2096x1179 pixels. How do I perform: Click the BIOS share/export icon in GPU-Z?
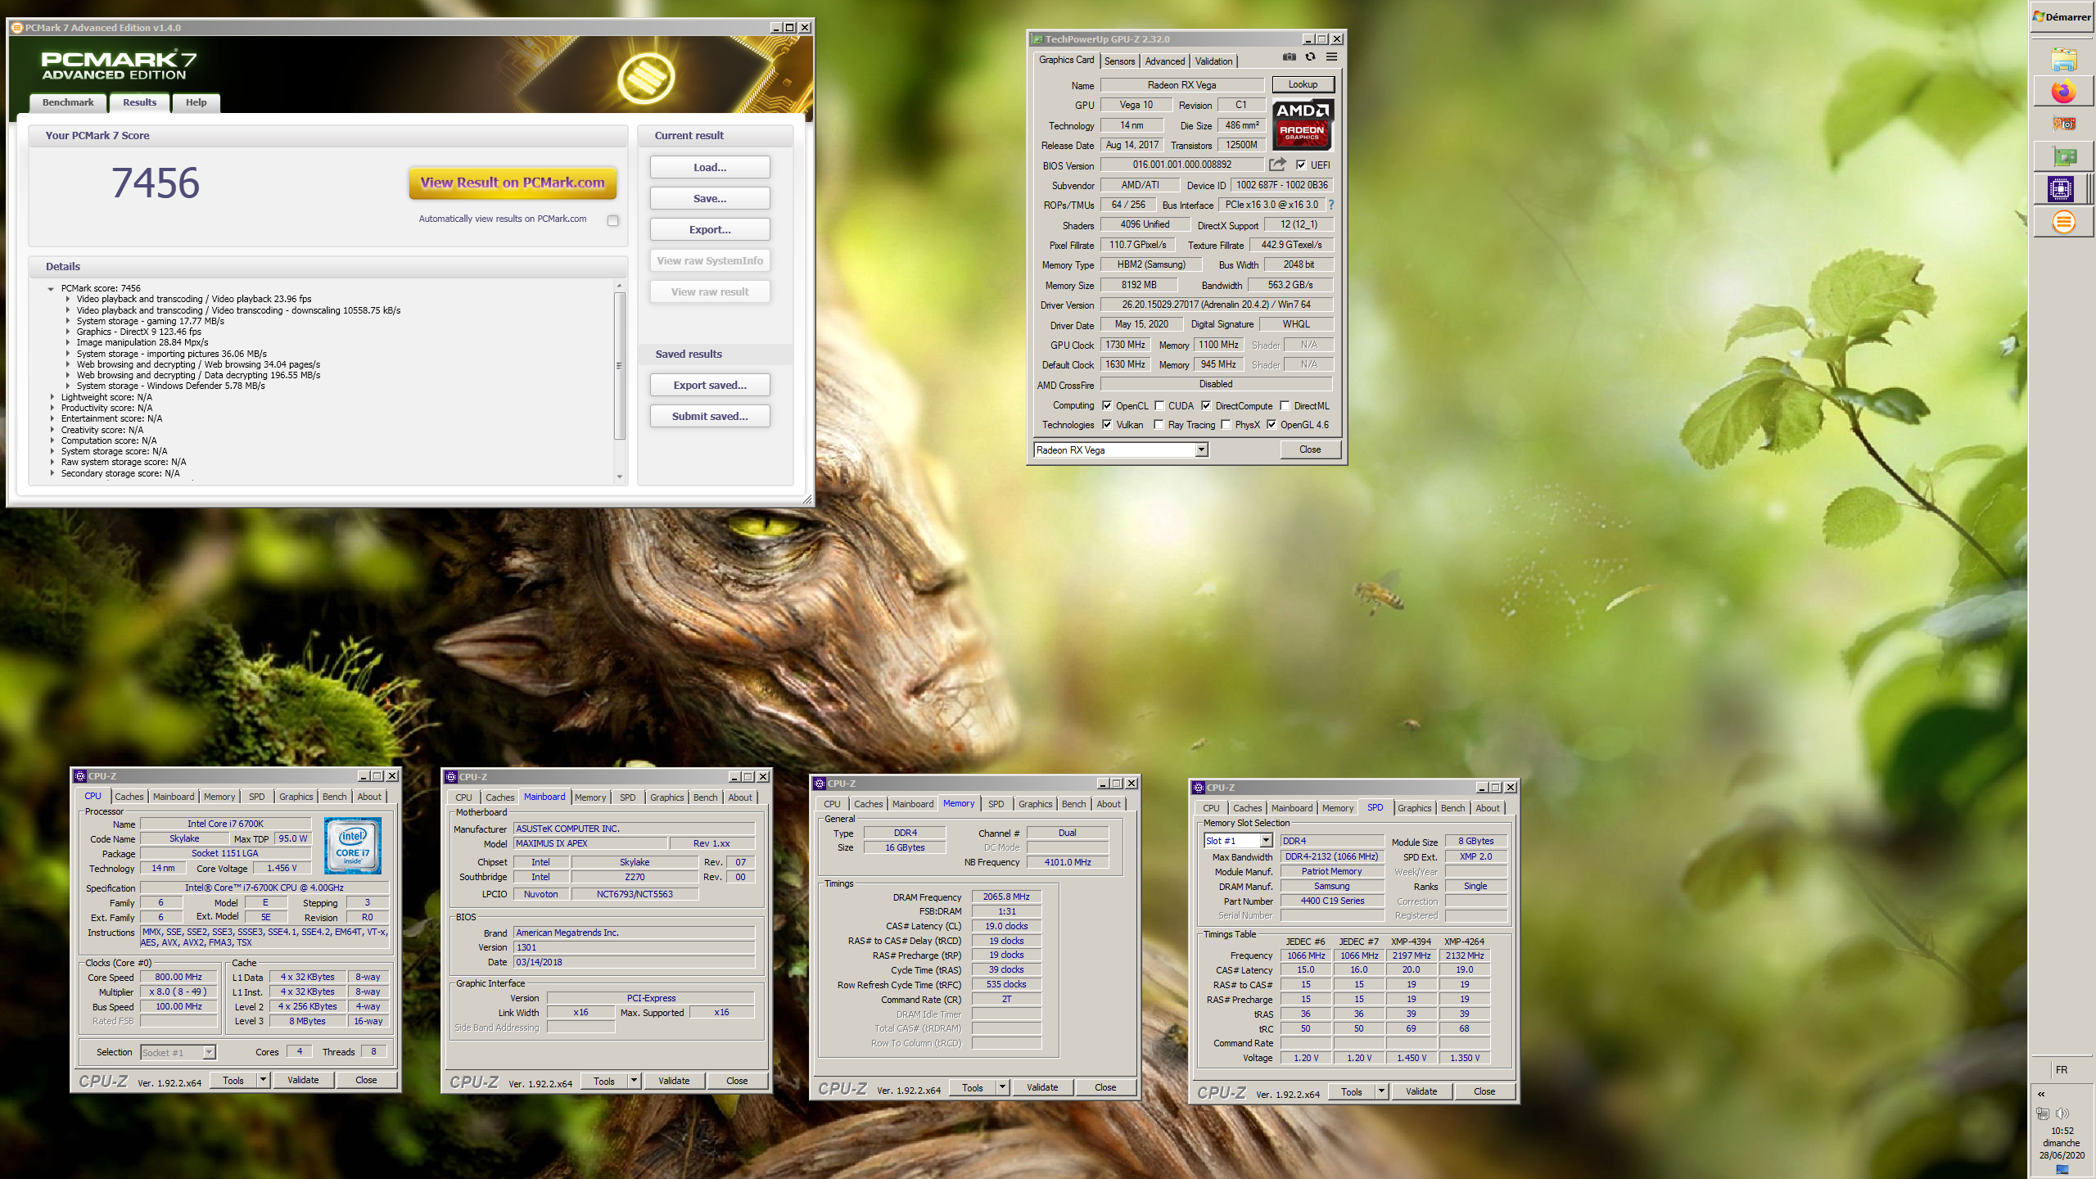click(x=1277, y=165)
